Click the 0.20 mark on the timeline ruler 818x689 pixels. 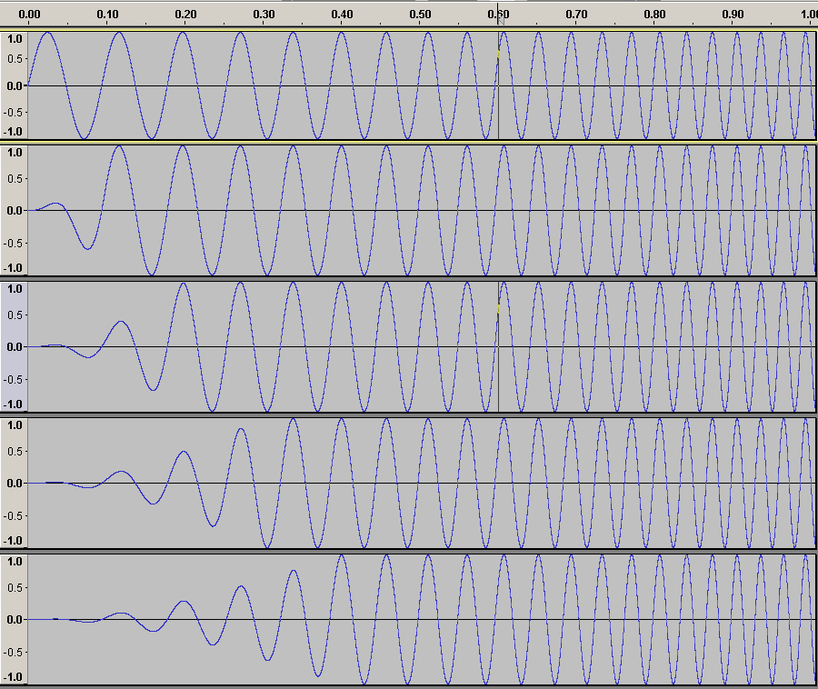(185, 15)
